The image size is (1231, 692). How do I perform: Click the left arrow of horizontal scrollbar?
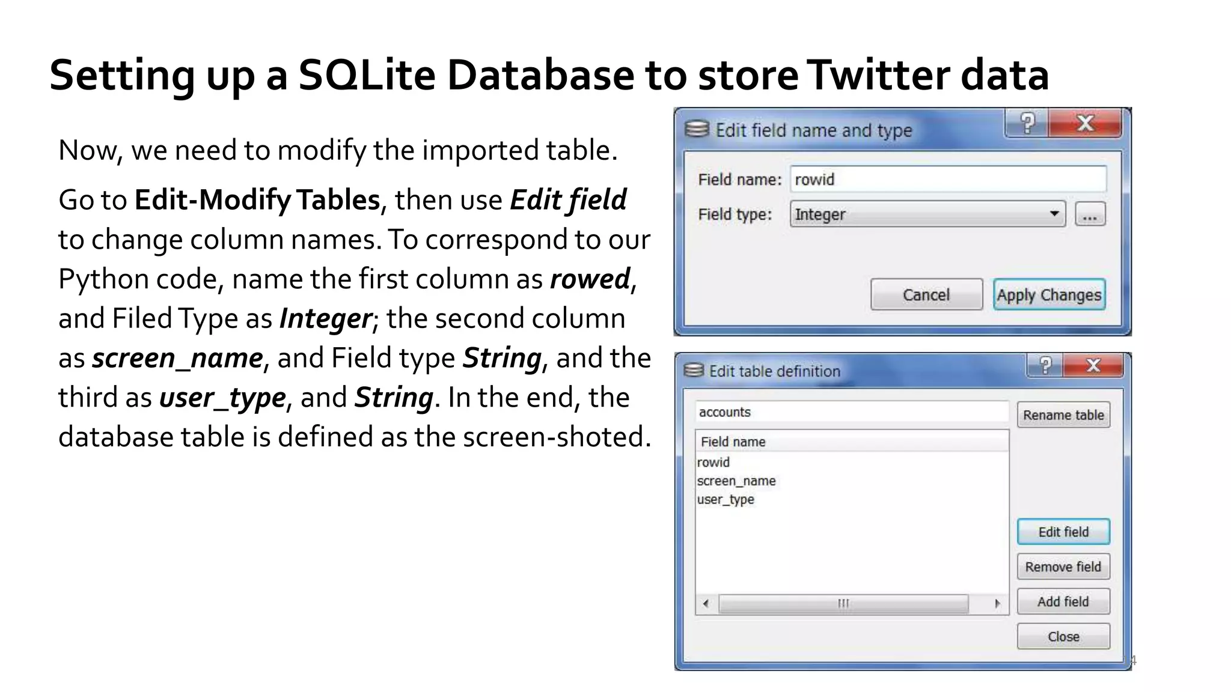706,603
